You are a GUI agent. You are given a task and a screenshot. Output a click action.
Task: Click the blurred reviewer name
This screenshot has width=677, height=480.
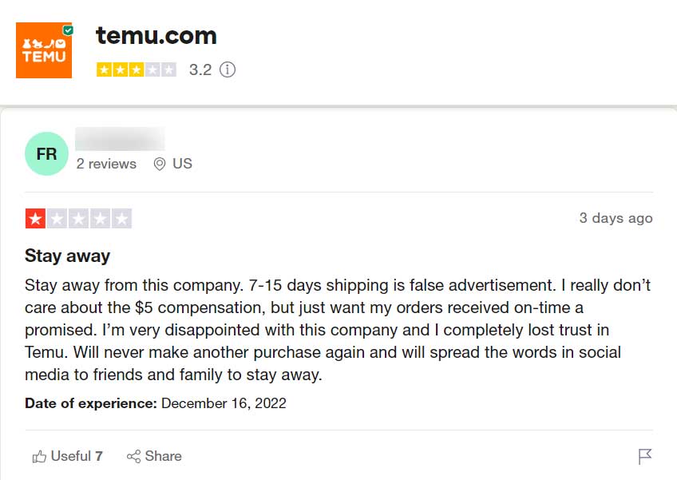120,139
